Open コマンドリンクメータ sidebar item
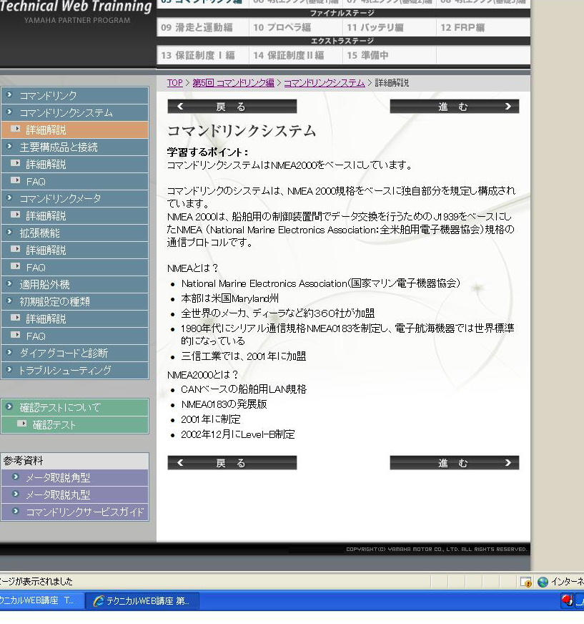 click(75, 198)
